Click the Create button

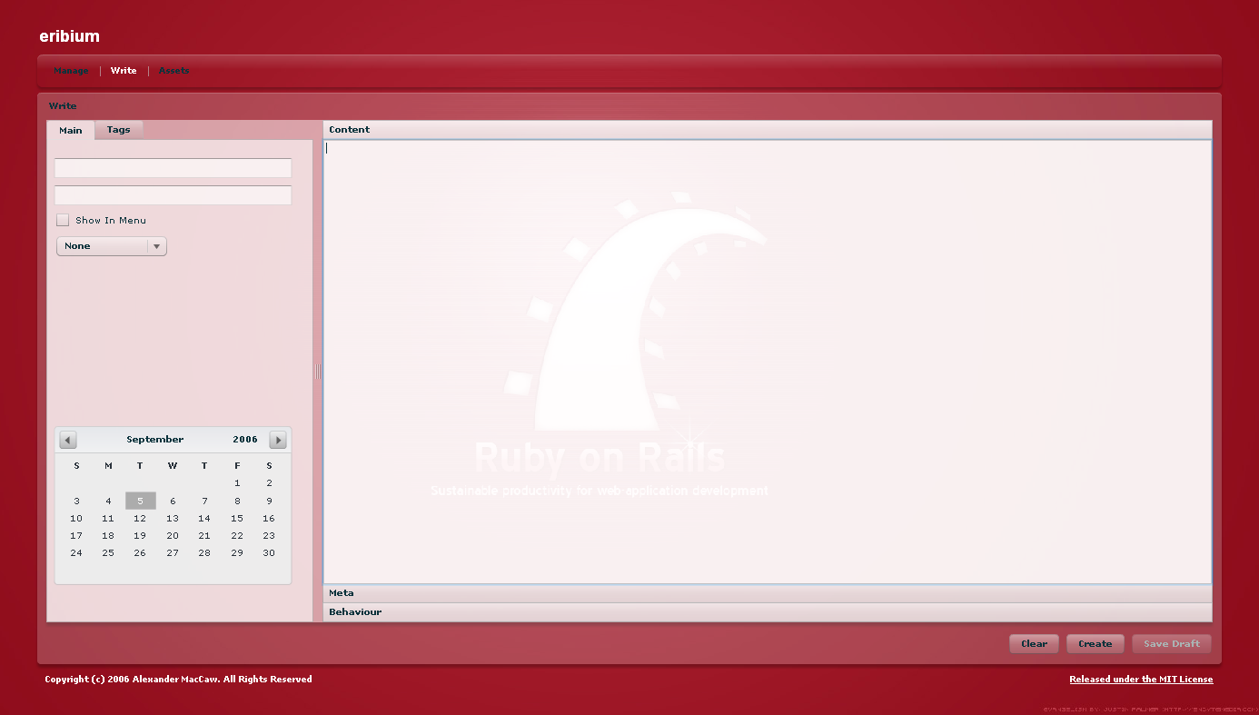coord(1095,643)
